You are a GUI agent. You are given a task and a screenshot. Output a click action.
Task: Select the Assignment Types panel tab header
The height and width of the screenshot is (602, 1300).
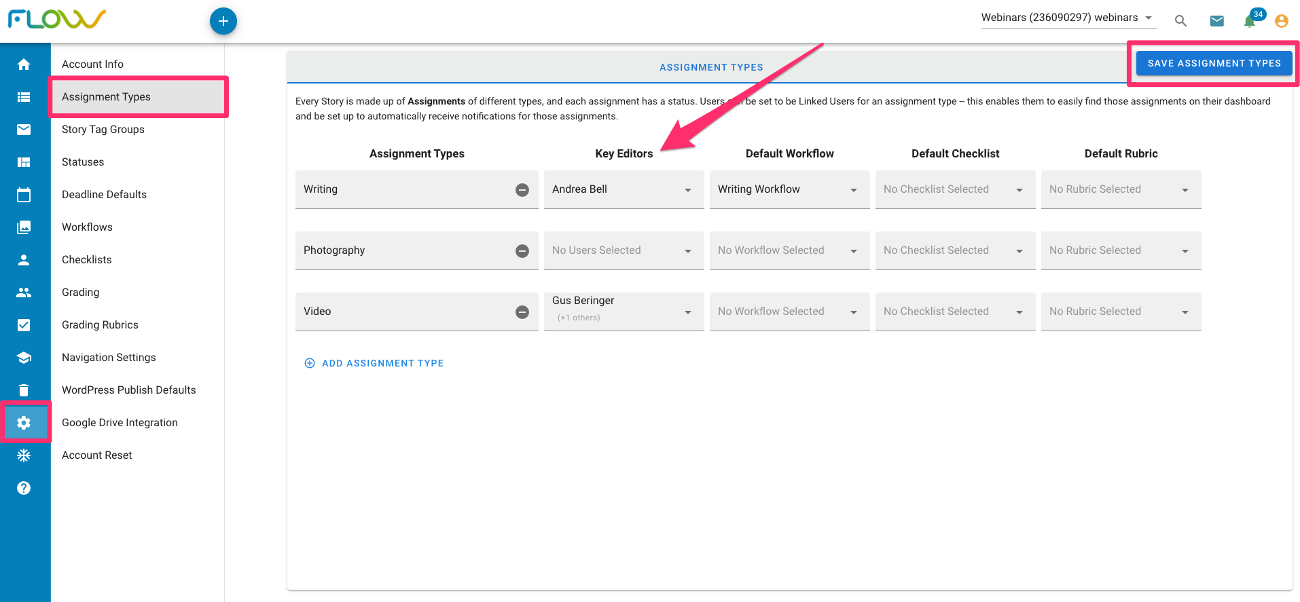click(x=711, y=67)
